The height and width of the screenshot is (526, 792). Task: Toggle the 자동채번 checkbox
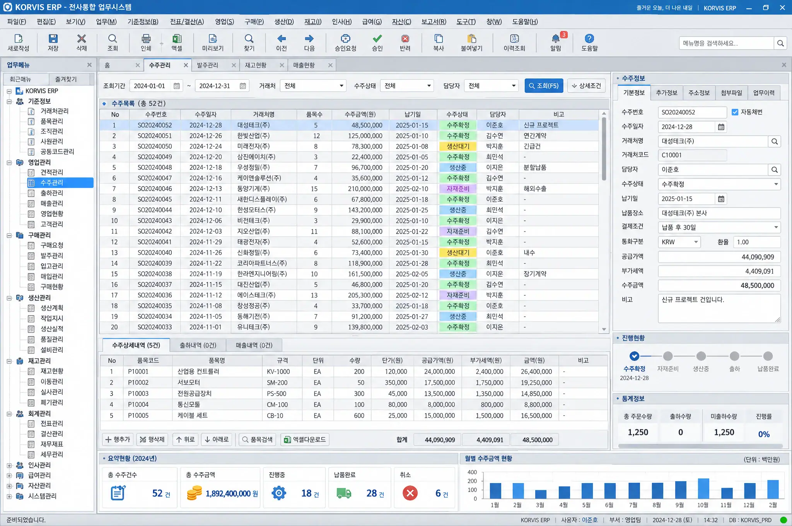[735, 112]
